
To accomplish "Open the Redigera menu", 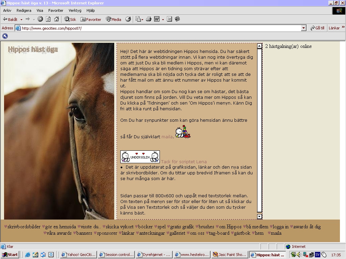I will [24, 10].
